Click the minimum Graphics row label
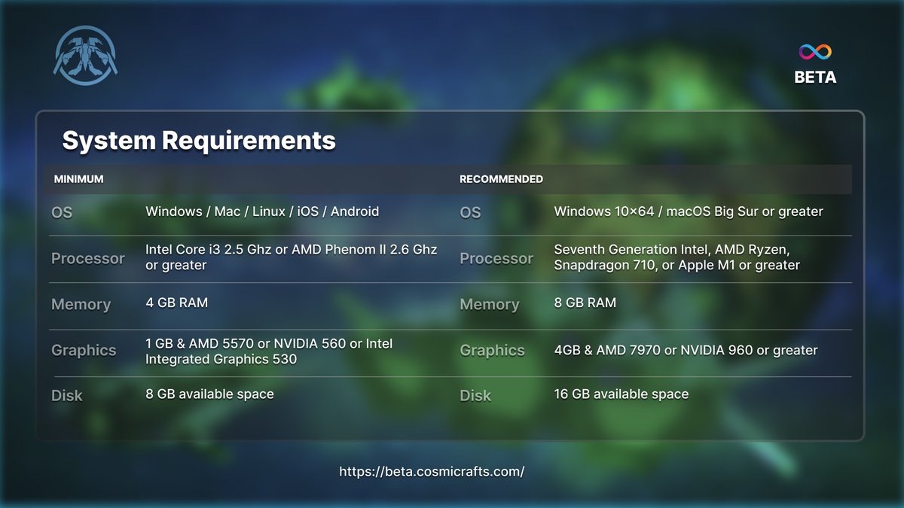The height and width of the screenshot is (508, 904). click(x=84, y=351)
